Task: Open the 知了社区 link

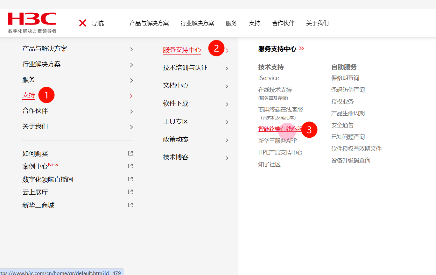Action: click(269, 164)
